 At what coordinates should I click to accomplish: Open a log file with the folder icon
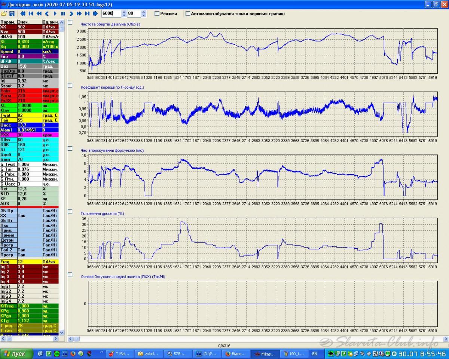(x=4, y=13)
